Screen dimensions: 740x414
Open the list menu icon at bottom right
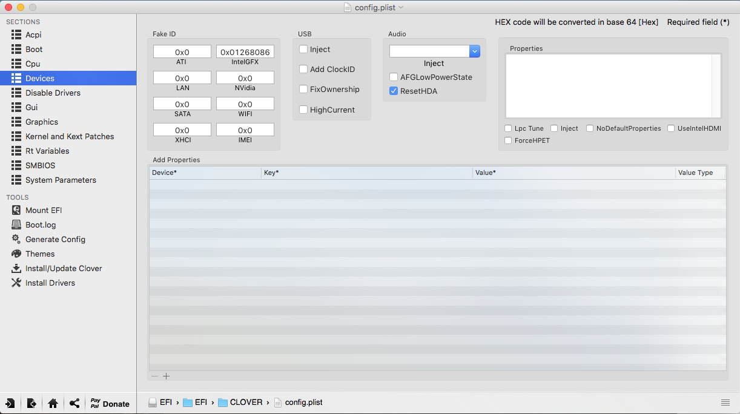tap(725, 402)
